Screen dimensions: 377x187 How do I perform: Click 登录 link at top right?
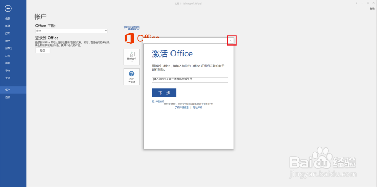pyautogui.click(x=372, y=8)
